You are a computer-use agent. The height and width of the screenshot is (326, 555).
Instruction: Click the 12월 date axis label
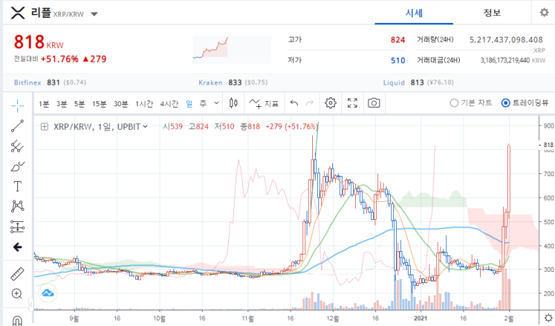333,318
